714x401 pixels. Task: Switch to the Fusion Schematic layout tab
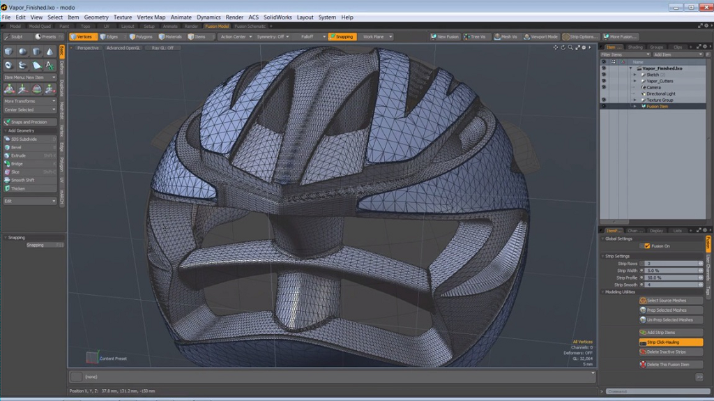(x=249, y=26)
